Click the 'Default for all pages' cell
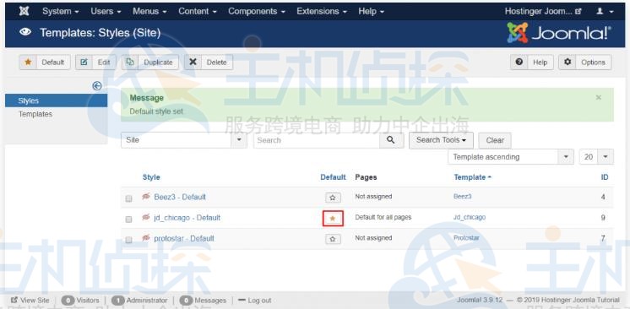The width and height of the screenshot is (630, 309). tap(383, 217)
